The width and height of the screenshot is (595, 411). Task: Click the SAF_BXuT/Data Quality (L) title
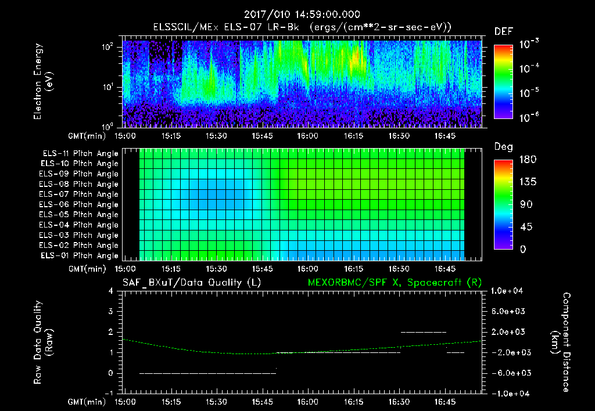click(192, 283)
